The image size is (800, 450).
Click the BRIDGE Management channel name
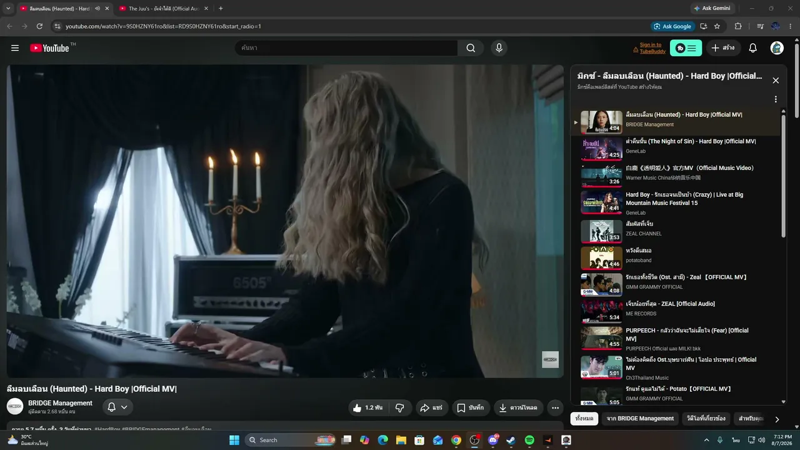click(60, 403)
